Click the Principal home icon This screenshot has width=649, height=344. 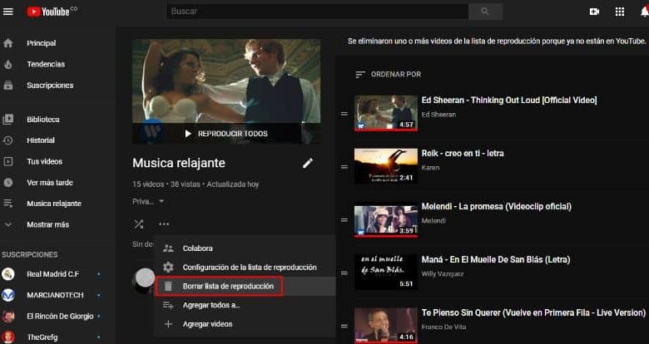point(7,43)
